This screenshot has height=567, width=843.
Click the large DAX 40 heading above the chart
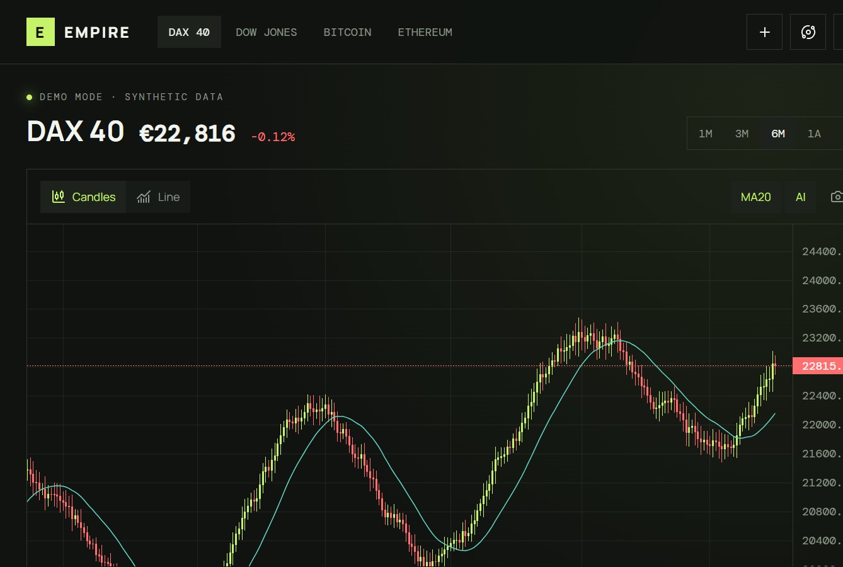tap(76, 132)
